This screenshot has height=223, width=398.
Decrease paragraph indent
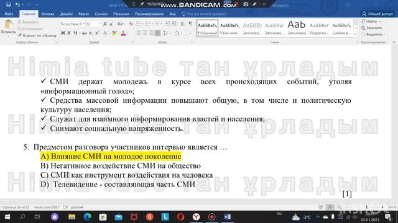(168, 24)
